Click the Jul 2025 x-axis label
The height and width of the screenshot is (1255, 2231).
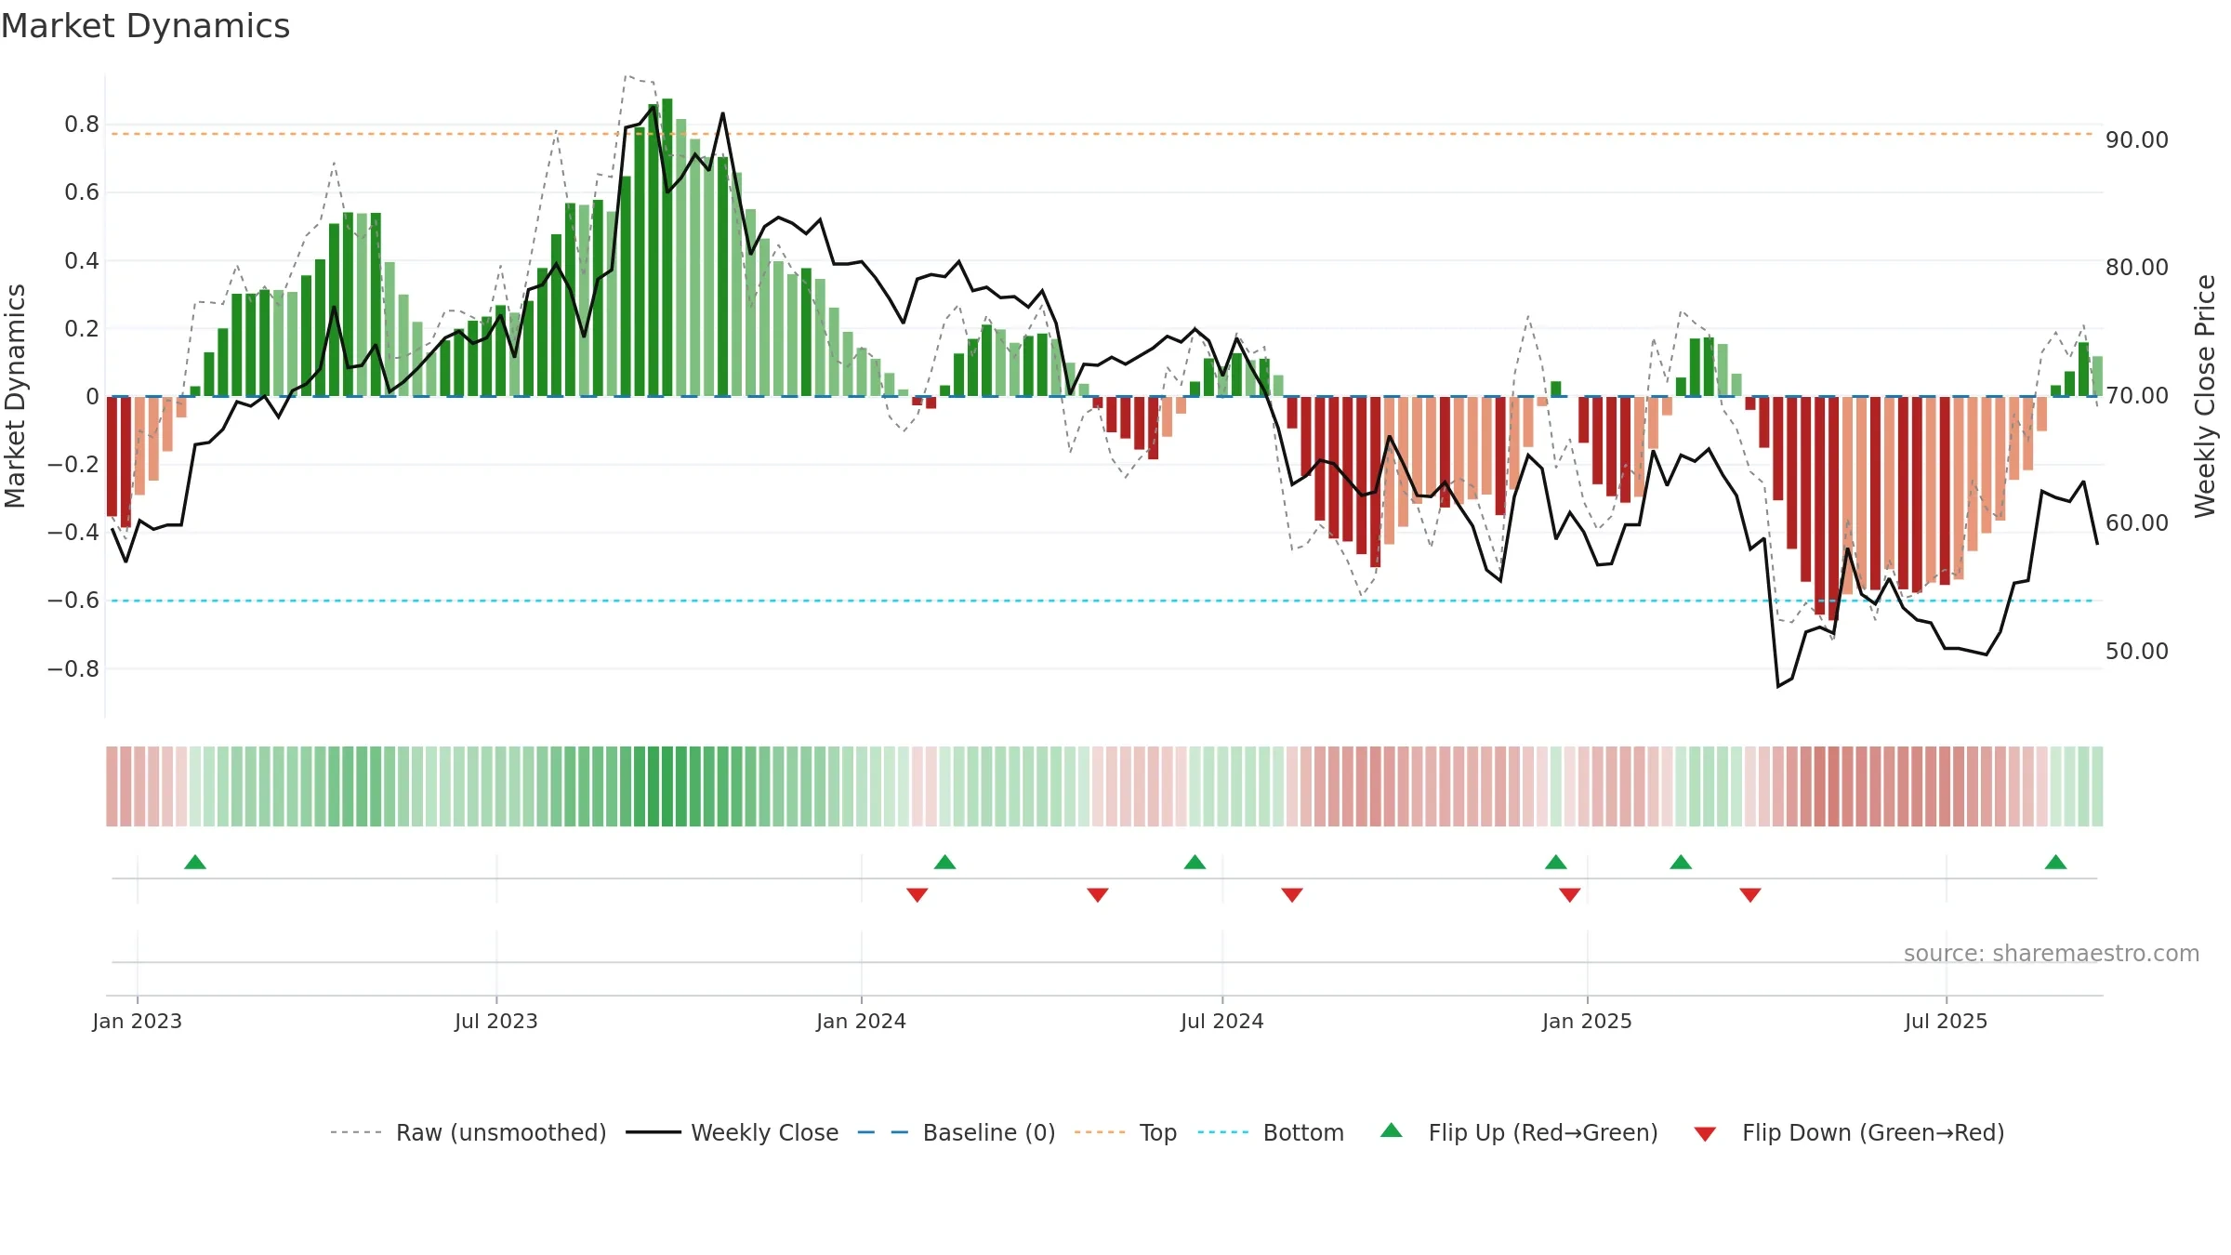click(1946, 1022)
